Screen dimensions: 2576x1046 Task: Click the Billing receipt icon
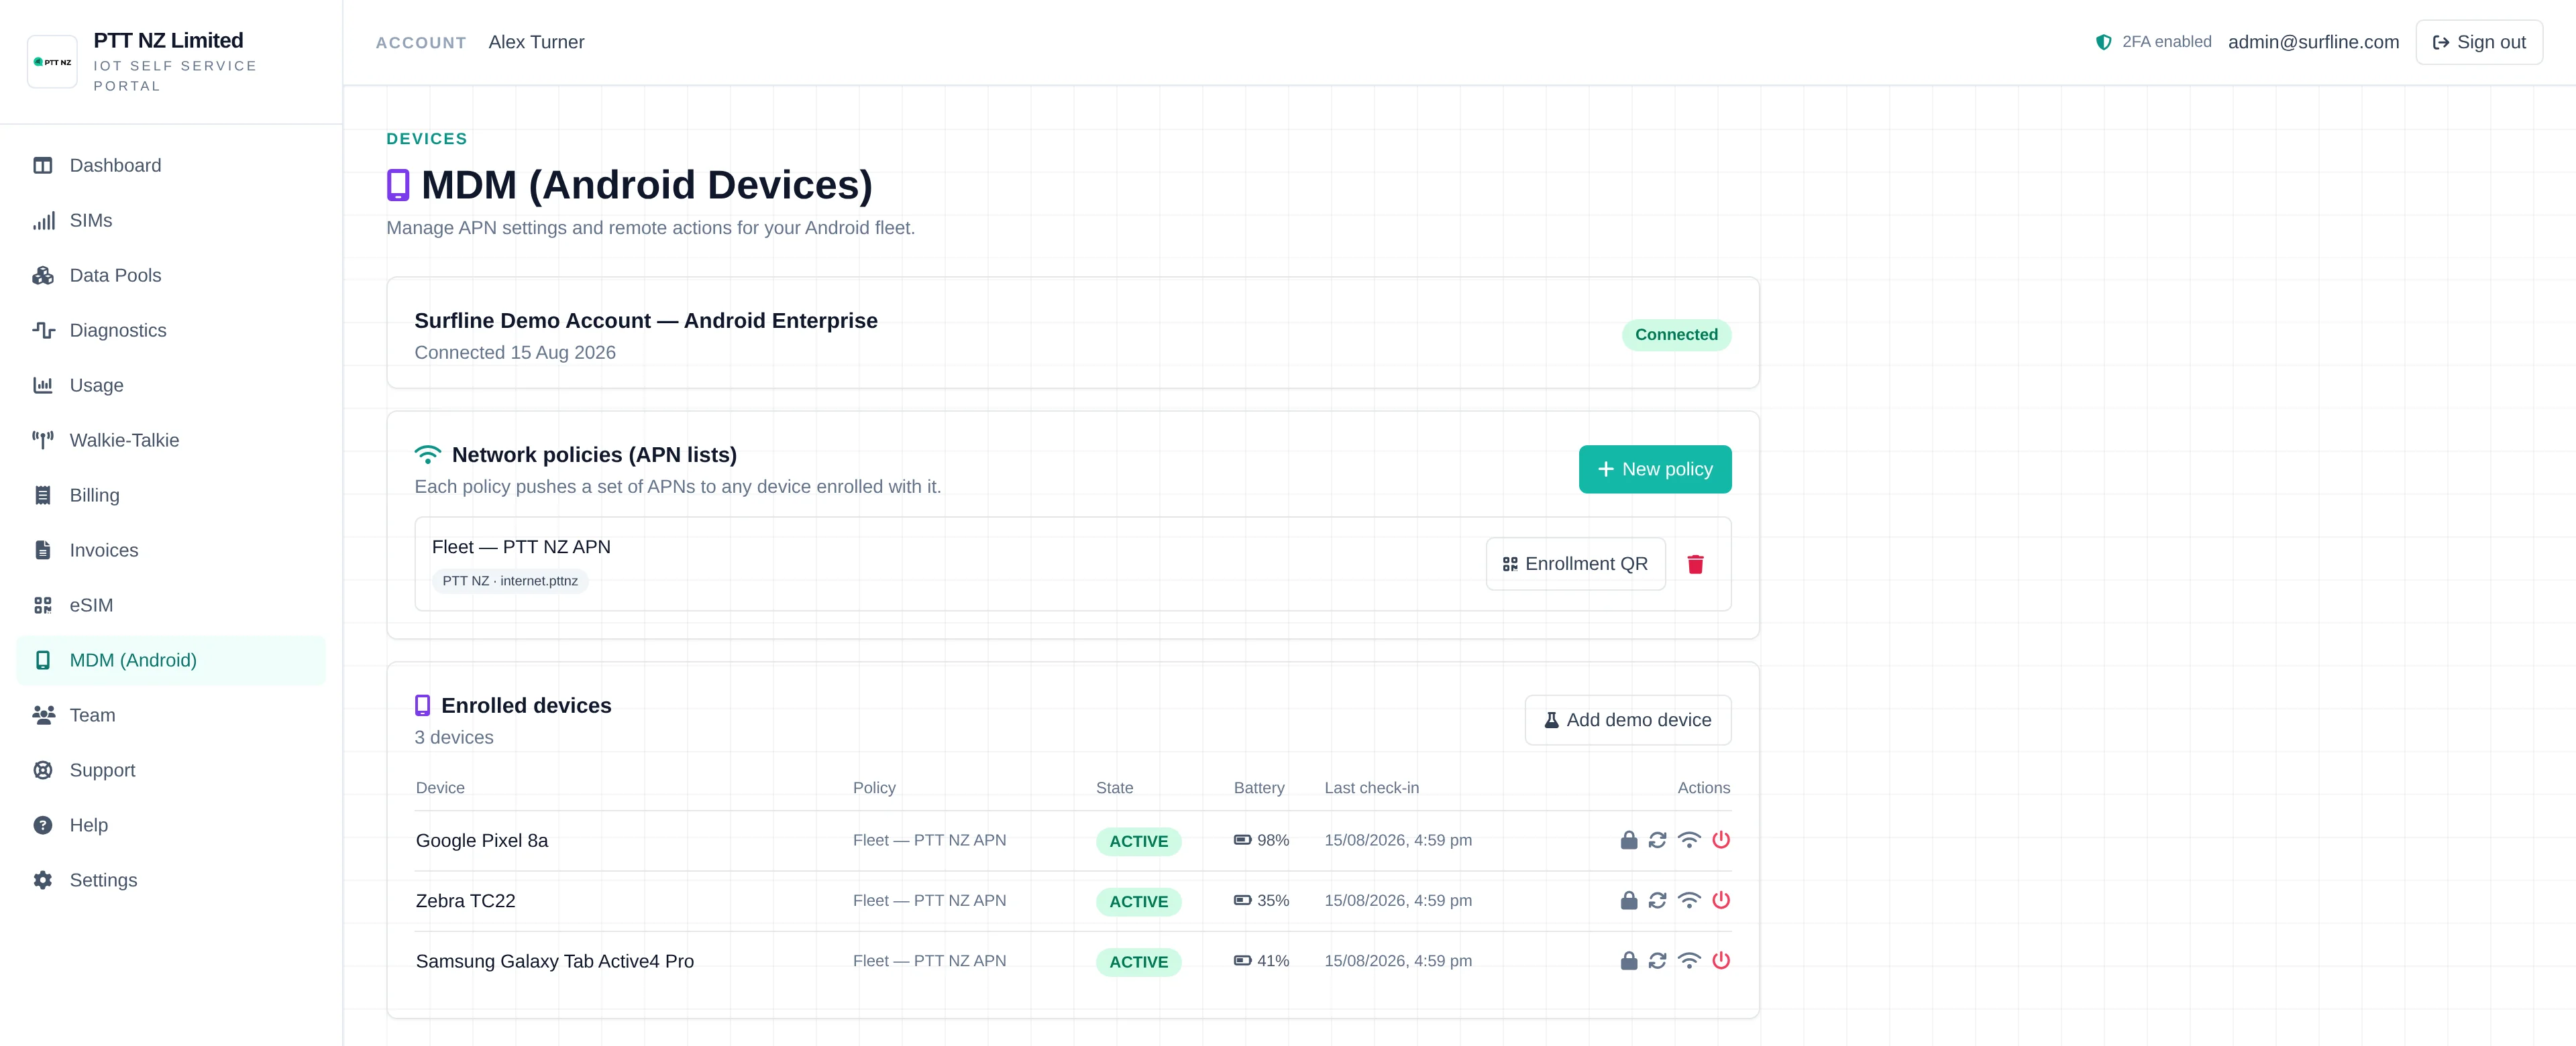click(x=43, y=495)
